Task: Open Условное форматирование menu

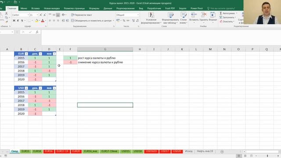Action: [x=151, y=18]
